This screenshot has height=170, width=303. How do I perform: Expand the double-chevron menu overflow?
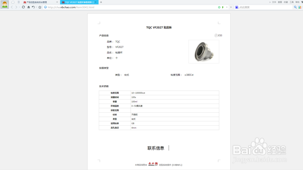270,2
